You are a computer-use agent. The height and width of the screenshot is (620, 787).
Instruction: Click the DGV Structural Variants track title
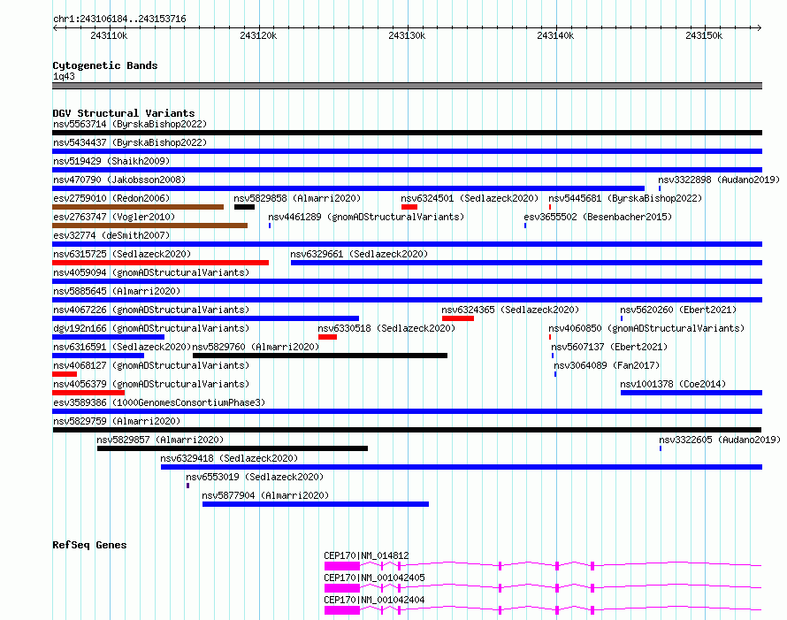click(x=124, y=113)
